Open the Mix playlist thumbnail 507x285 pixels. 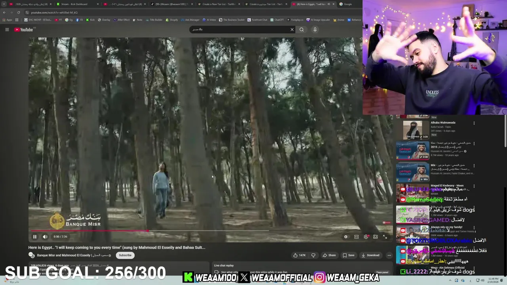tap(413, 172)
